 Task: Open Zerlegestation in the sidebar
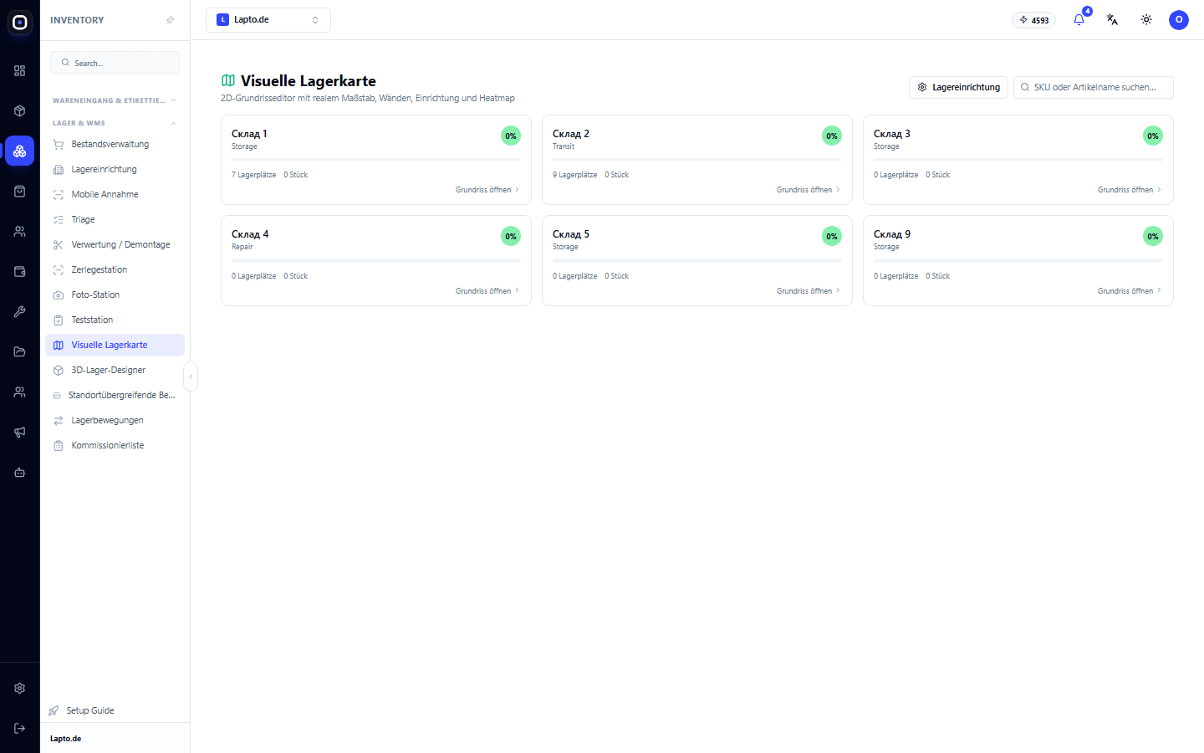point(115,269)
